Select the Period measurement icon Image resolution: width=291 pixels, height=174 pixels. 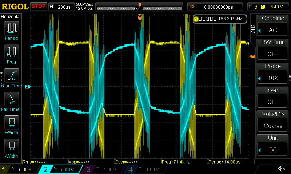pos(11,30)
